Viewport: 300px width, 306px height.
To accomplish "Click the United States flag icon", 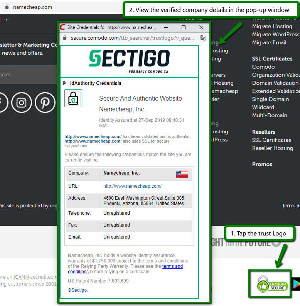I will tap(182, 175).
